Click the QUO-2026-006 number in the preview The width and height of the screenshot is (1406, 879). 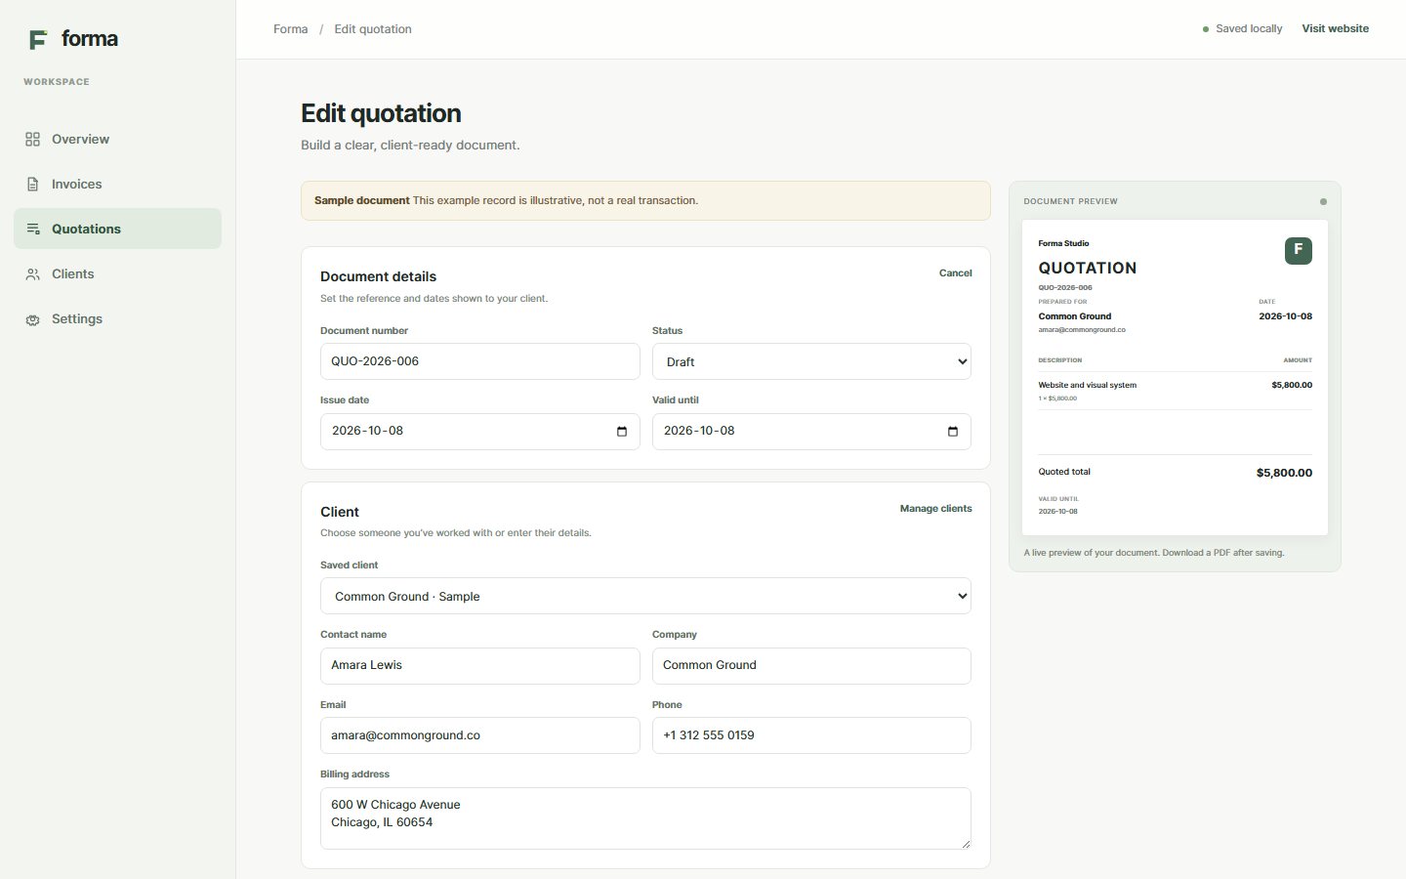pyautogui.click(x=1065, y=288)
